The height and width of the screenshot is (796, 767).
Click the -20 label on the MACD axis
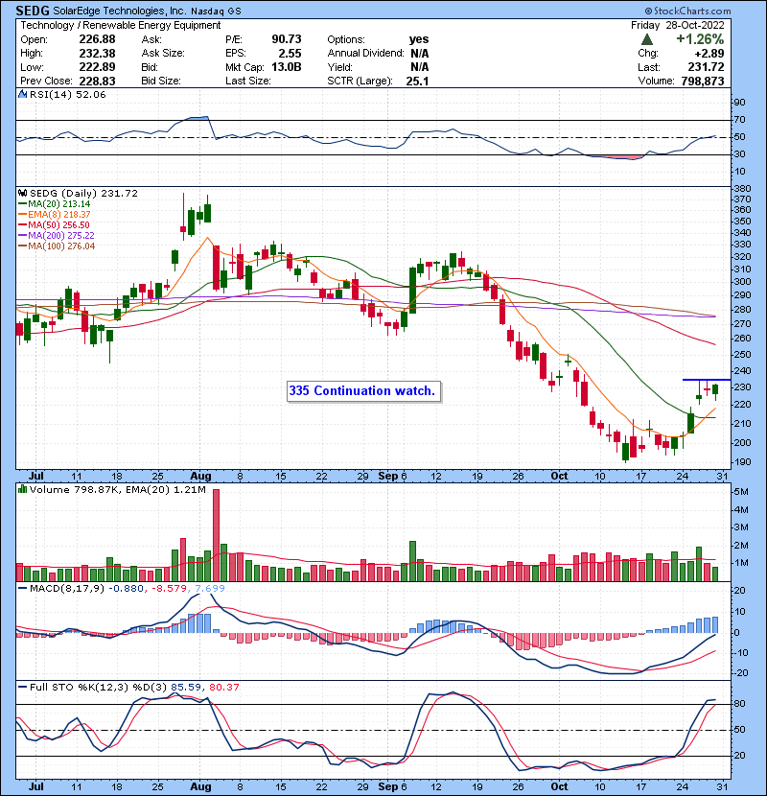pos(739,673)
